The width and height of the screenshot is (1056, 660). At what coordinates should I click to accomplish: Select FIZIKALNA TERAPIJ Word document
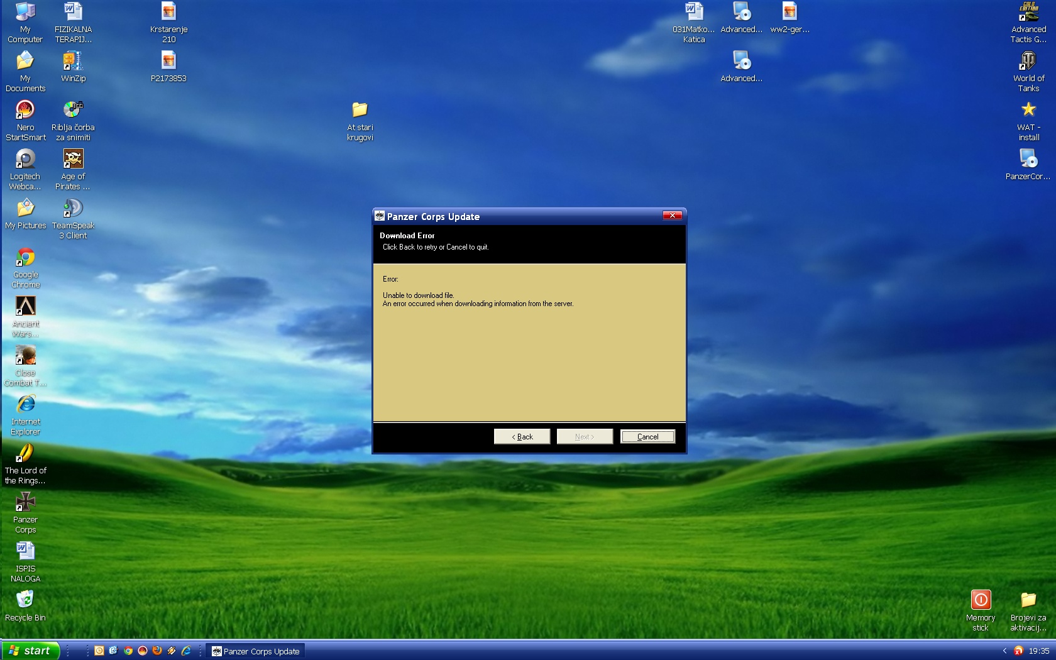(73, 22)
